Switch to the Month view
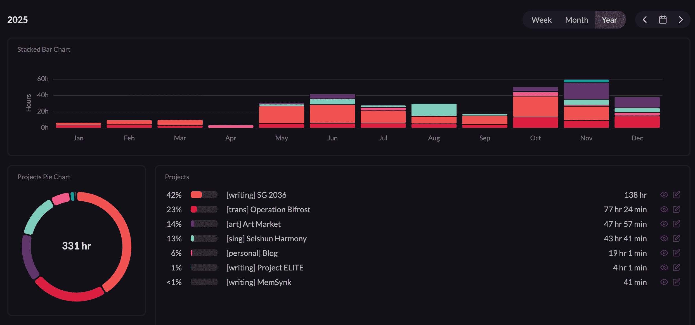Image resolution: width=695 pixels, height=325 pixels. tap(576, 20)
